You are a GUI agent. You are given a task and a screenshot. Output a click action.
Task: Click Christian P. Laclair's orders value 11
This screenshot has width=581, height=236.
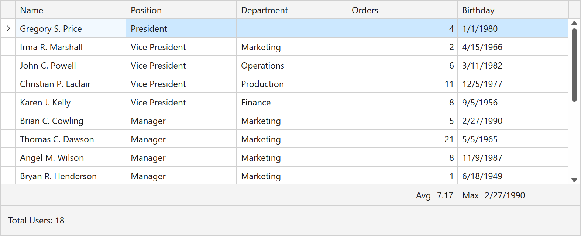(449, 84)
